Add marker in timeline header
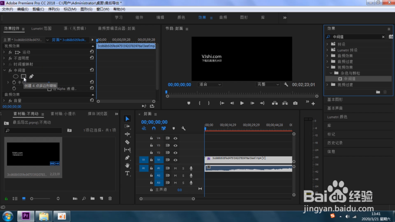 click(173, 129)
